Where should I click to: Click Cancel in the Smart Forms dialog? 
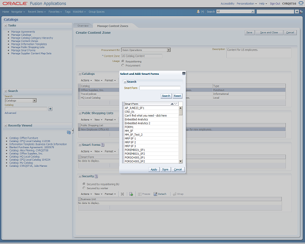[x=178, y=170]
